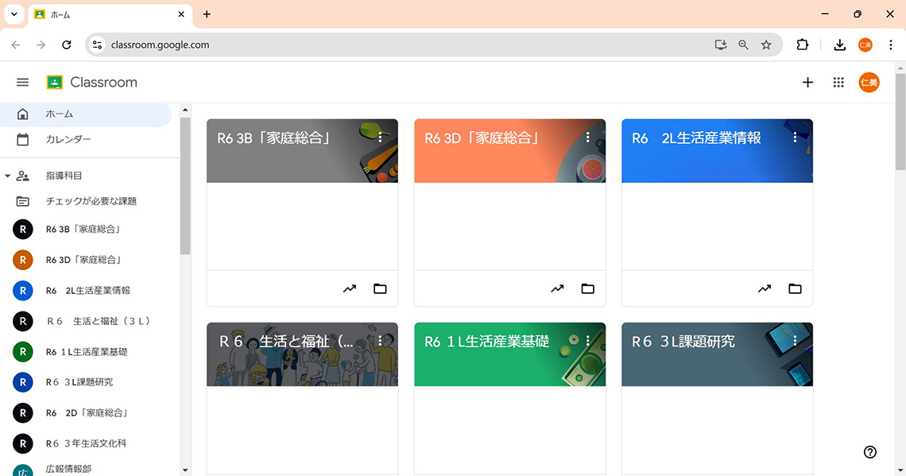This screenshot has height=476, width=906.
Task: View site information icon in address bar
Action: pos(98,45)
